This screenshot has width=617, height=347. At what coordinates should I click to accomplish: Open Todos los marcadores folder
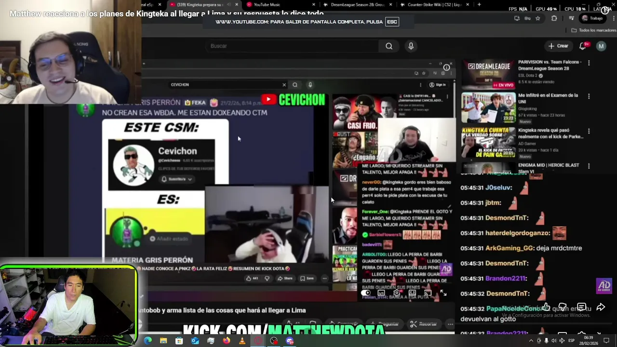pyautogui.click(x=594, y=30)
